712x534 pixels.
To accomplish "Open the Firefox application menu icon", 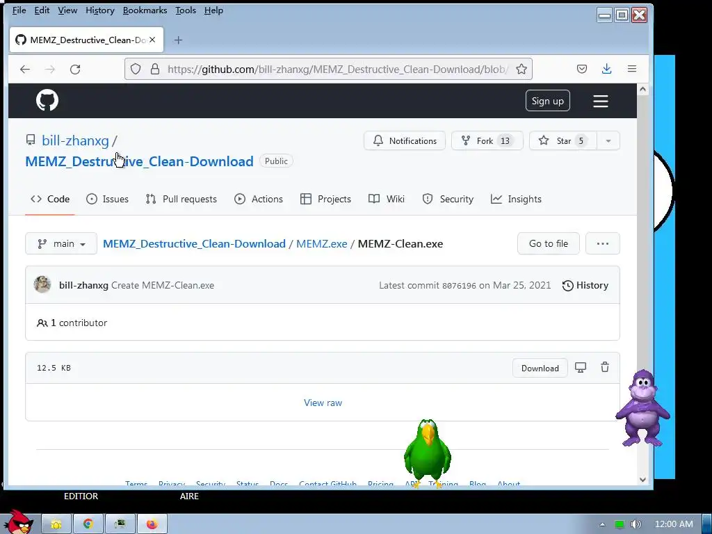I will click(631, 69).
